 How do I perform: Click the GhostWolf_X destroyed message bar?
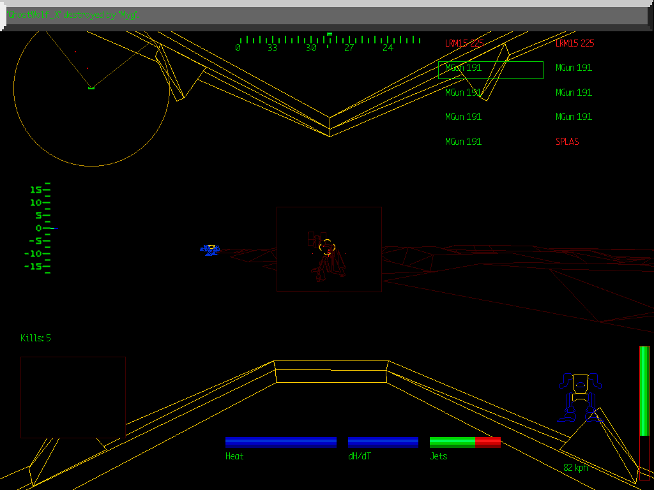click(327, 15)
